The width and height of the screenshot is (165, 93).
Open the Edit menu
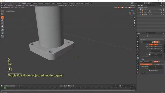pyautogui.click(x=7, y=3)
